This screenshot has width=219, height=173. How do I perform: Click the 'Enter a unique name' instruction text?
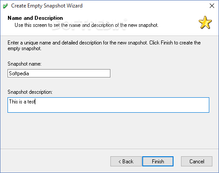[x=104, y=45]
